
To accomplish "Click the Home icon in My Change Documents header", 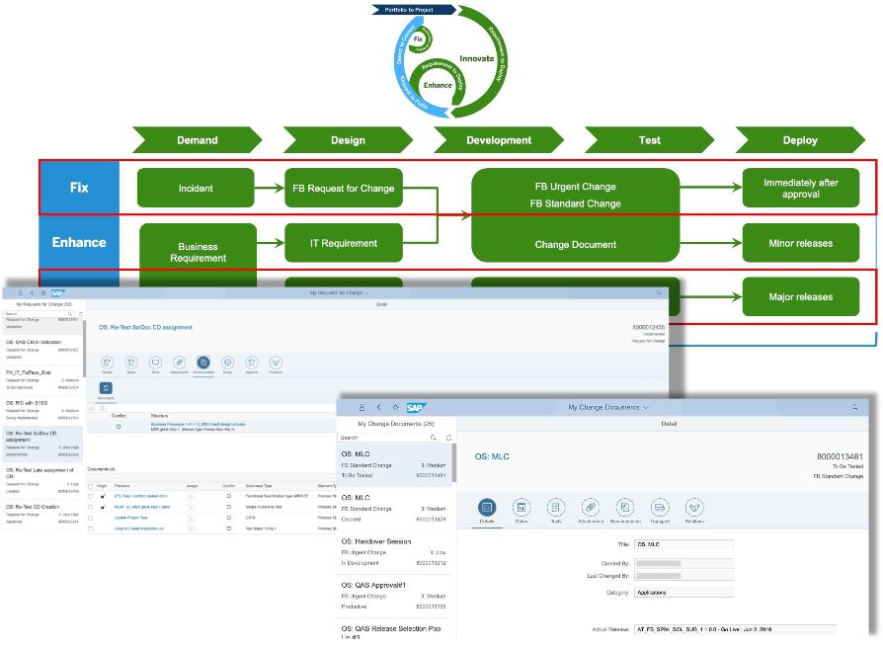I will pos(396,407).
